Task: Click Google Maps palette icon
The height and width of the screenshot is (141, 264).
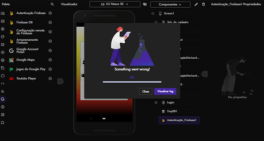Action: coord(11,60)
